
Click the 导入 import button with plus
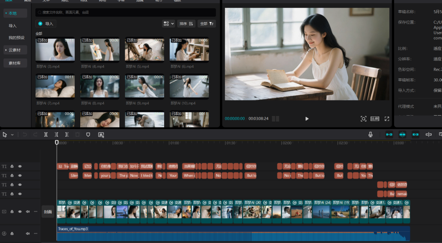pos(45,24)
